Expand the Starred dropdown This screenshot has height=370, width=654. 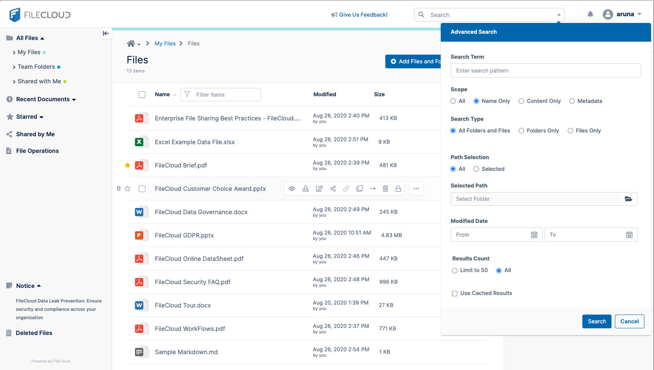41,117
